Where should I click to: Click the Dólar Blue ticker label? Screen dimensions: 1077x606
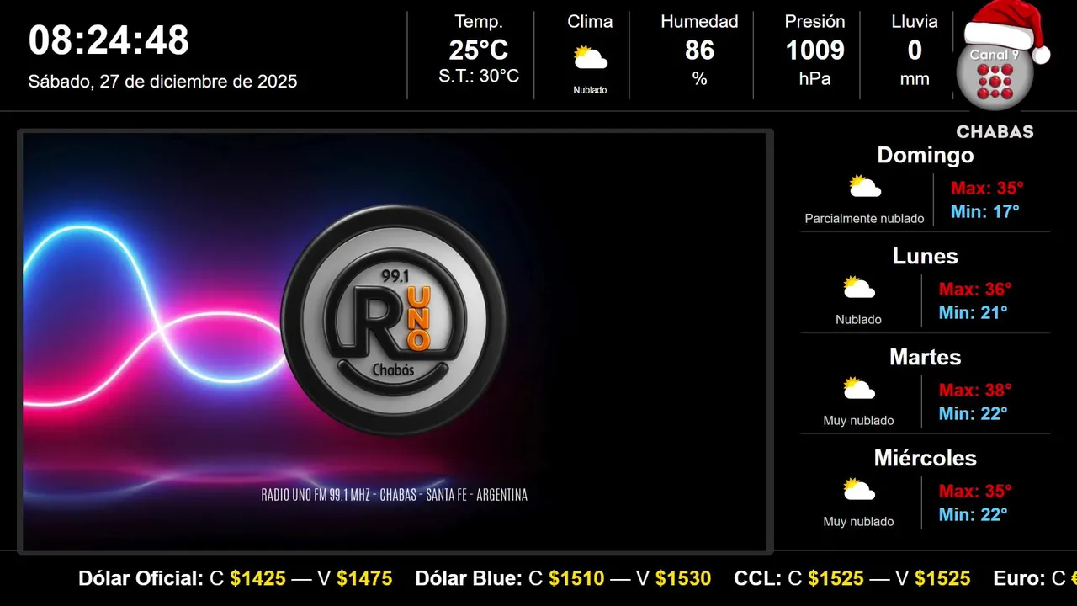click(470, 578)
